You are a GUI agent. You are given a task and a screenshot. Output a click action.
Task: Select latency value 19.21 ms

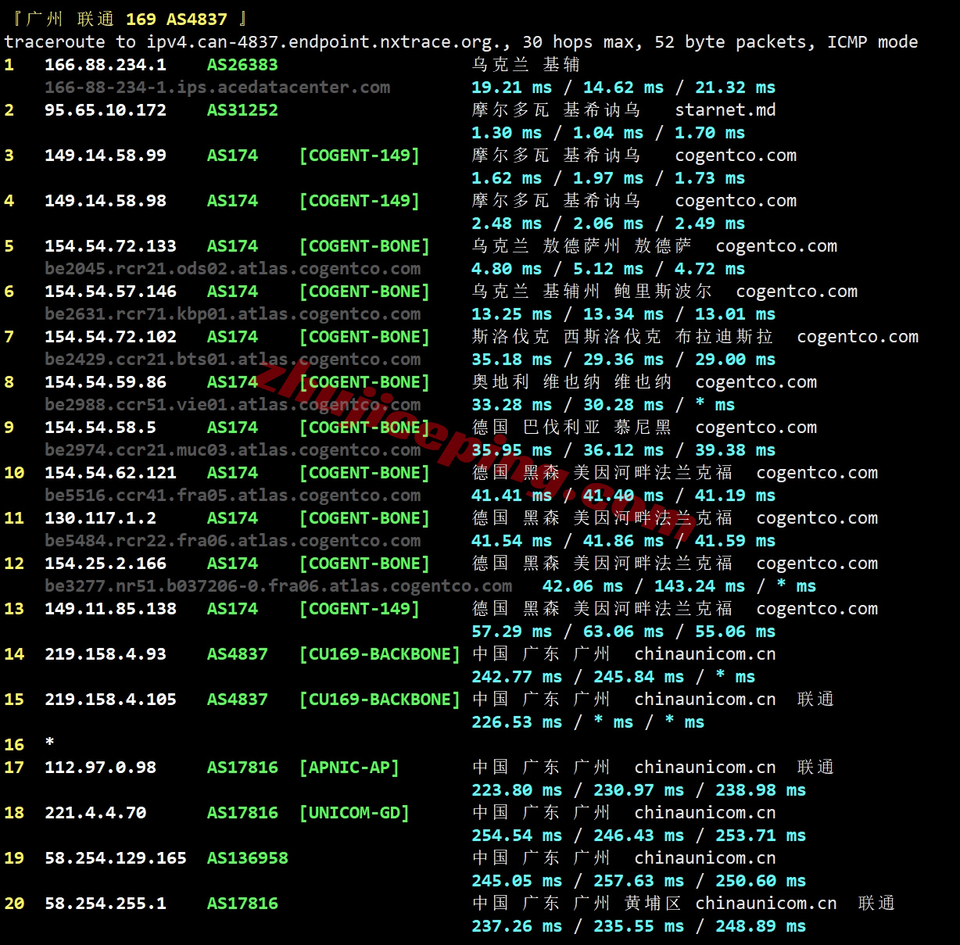(x=512, y=88)
